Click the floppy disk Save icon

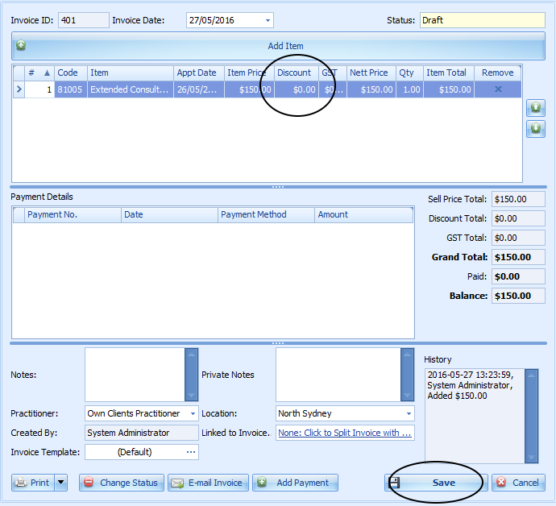click(x=394, y=483)
